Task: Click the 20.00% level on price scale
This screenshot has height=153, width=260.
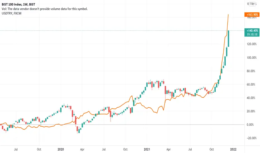Action: tap(251, 111)
